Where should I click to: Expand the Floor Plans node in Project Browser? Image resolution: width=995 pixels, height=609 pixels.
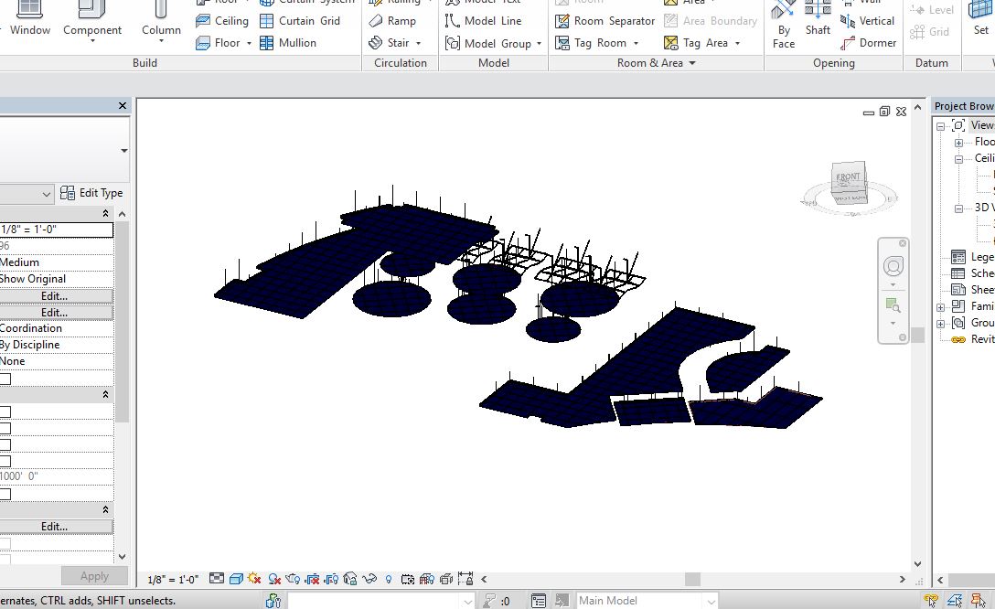pos(958,143)
